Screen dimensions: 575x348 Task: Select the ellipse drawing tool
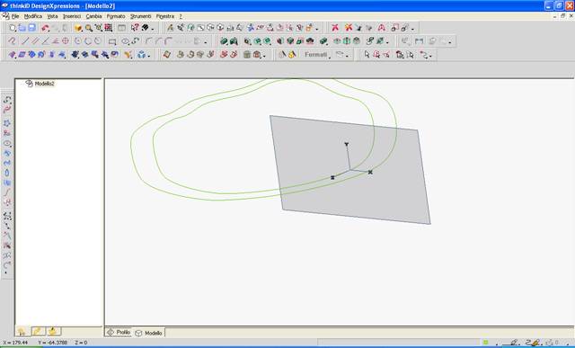tap(125, 41)
